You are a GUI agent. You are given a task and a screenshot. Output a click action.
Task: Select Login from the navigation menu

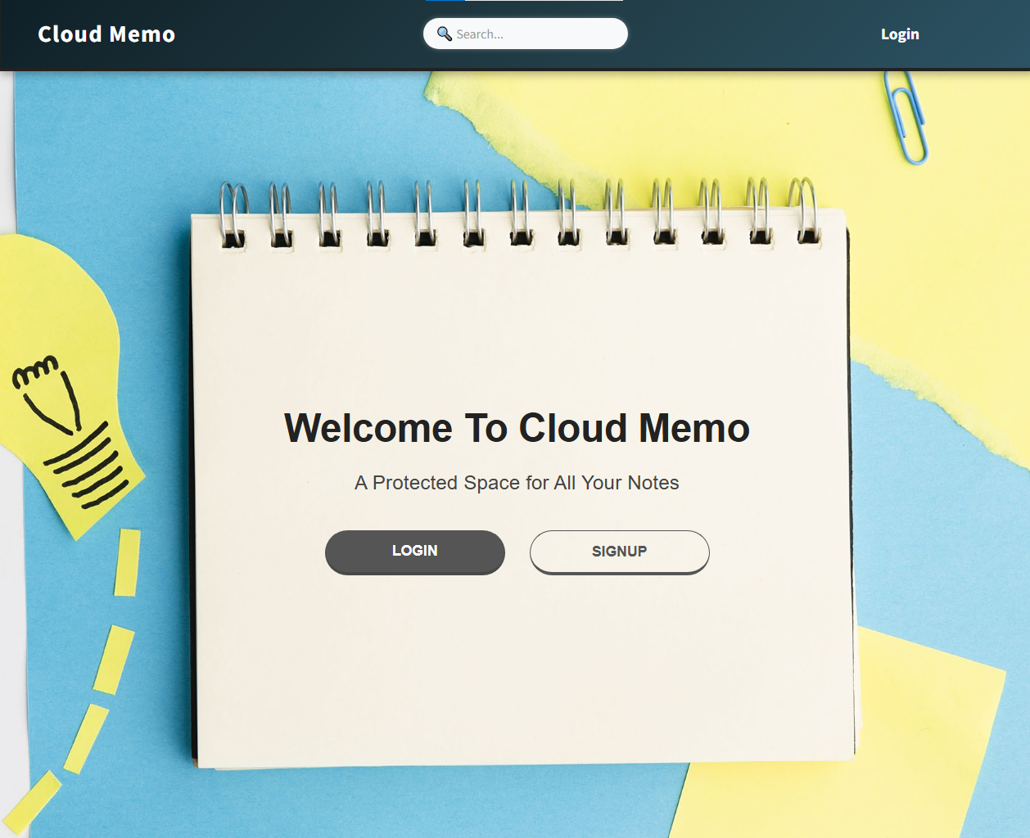click(900, 34)
